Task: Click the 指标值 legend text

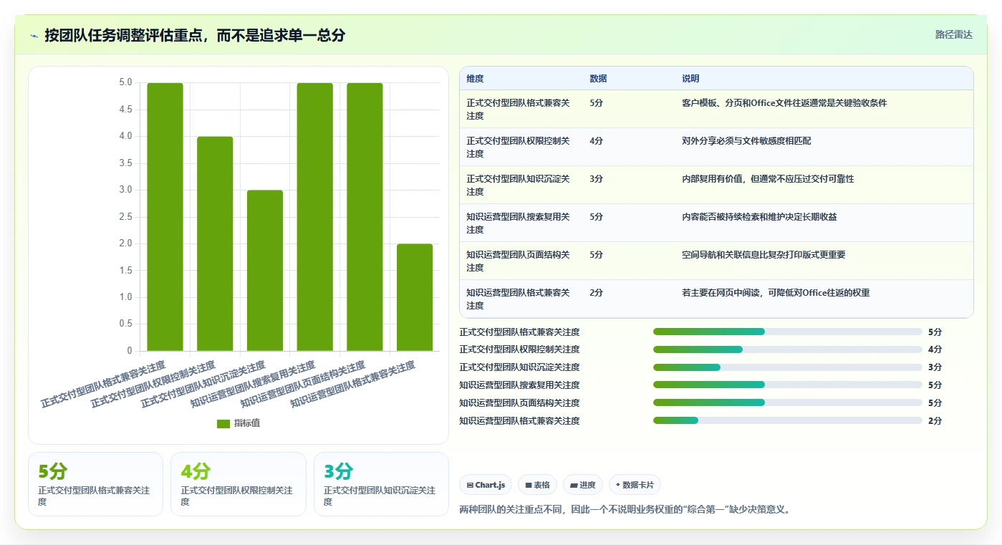Action: [x=247, y=423]
